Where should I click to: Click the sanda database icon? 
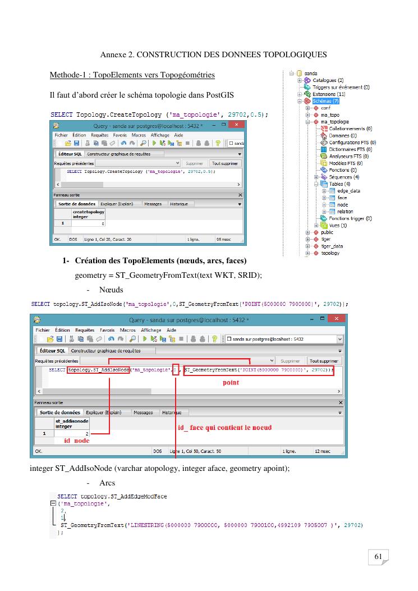point(299,74)
